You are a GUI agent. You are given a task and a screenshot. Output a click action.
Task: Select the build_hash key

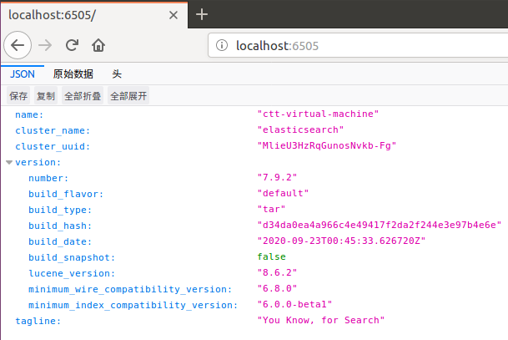pyautogui.click(x=60, y=226)
